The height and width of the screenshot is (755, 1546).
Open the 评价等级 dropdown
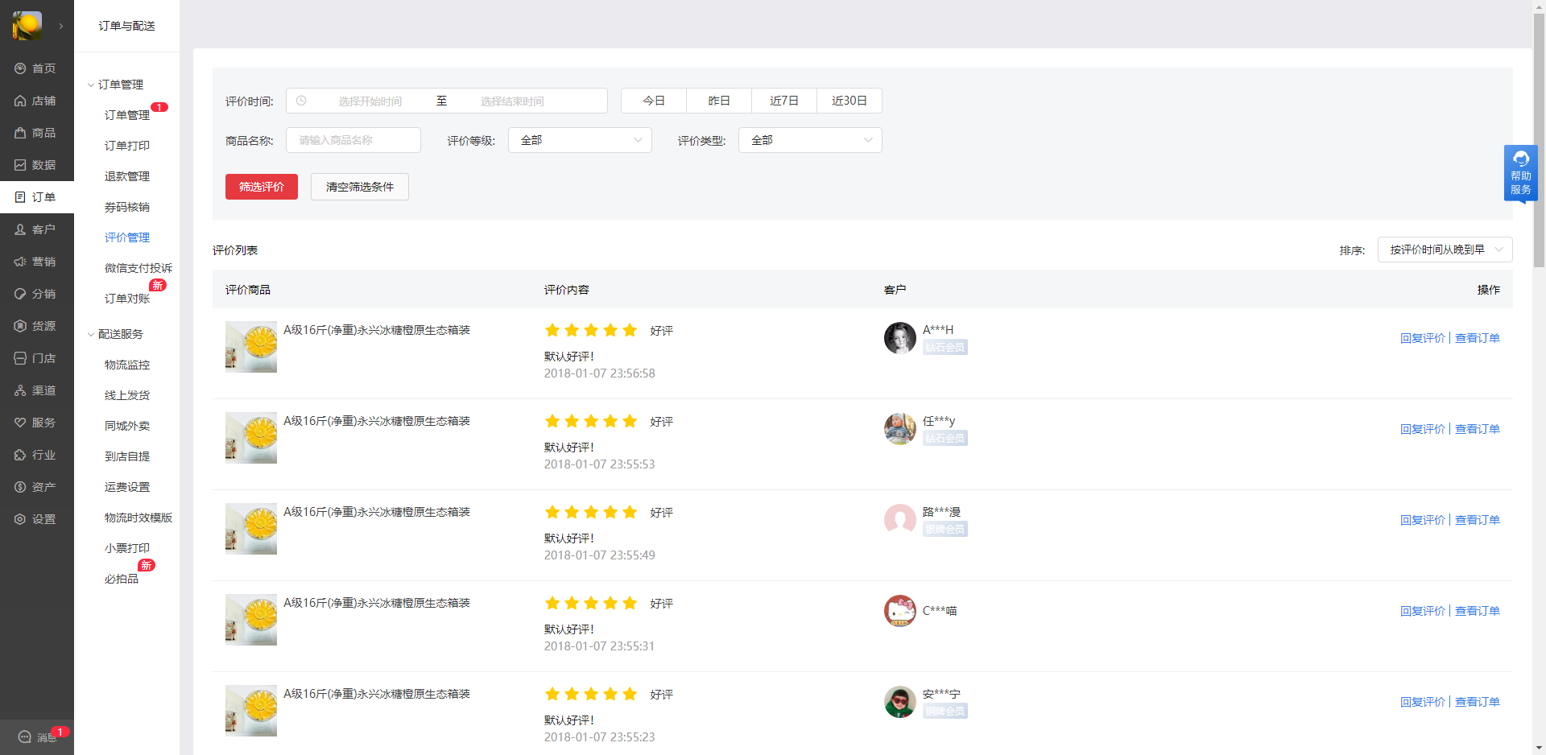pos(580,140)
